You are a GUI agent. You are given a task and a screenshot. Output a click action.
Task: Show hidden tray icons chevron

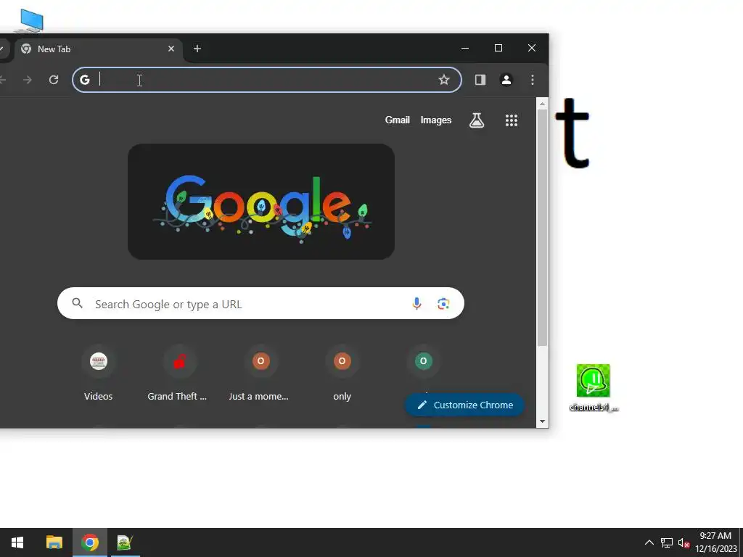click(649, 542)
